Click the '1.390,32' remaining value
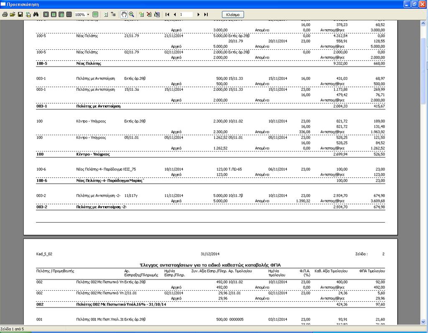Screen dimensions: 428x333 tap(303, 201)
